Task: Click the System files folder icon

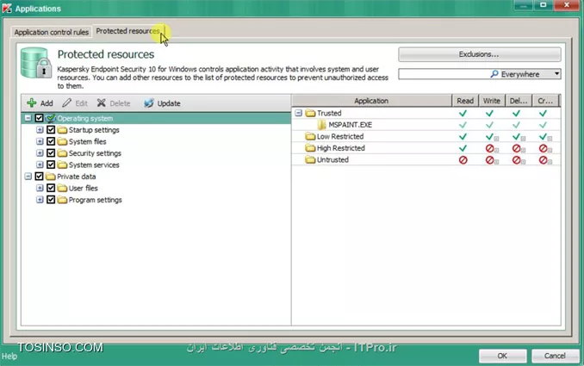Action: pyautogui.click(x=62, y=141)
